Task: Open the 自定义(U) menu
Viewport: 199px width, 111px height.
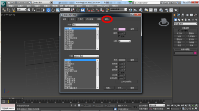Action: coord(90,6)
